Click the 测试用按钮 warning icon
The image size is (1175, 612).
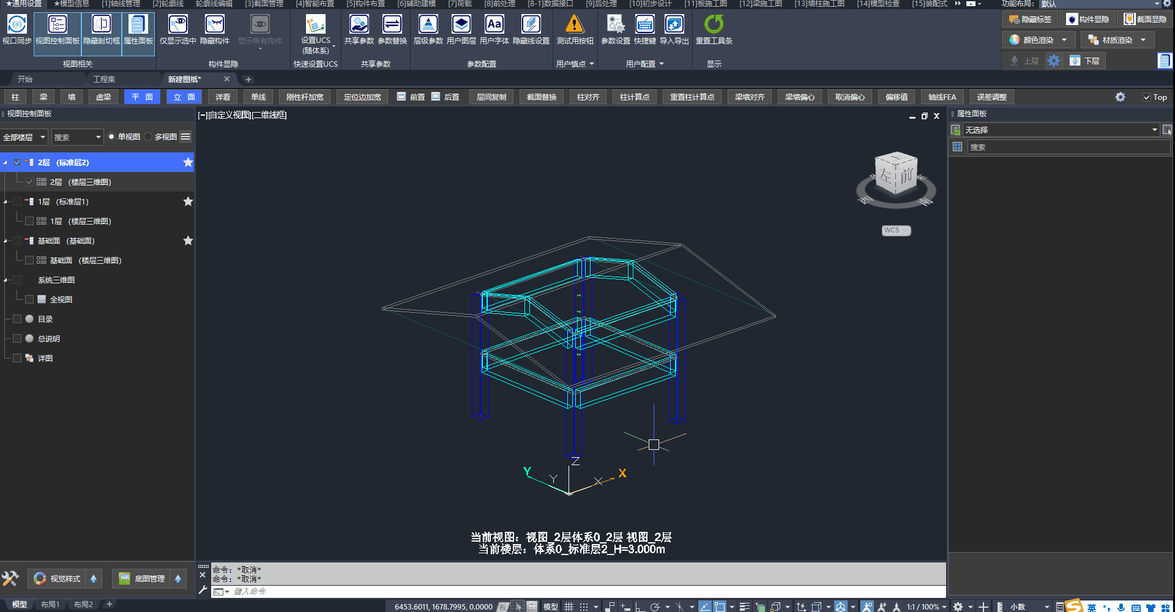pos(575,25)
